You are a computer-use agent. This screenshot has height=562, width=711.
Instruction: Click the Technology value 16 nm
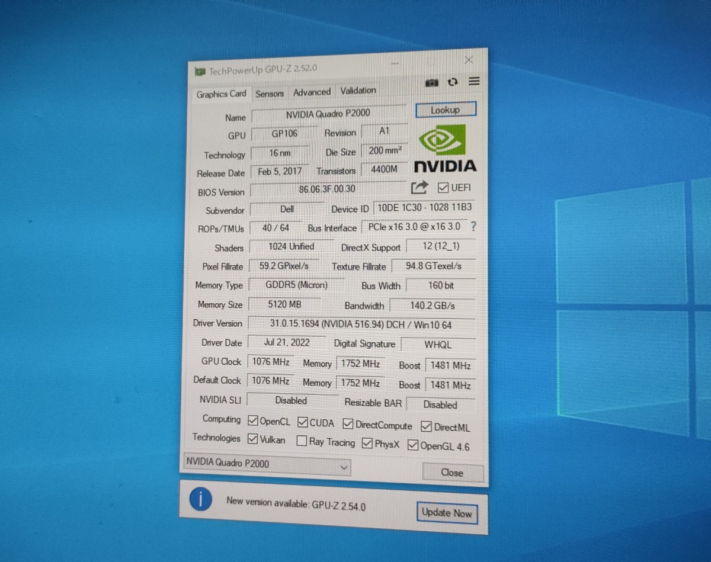tap(280, 153)
